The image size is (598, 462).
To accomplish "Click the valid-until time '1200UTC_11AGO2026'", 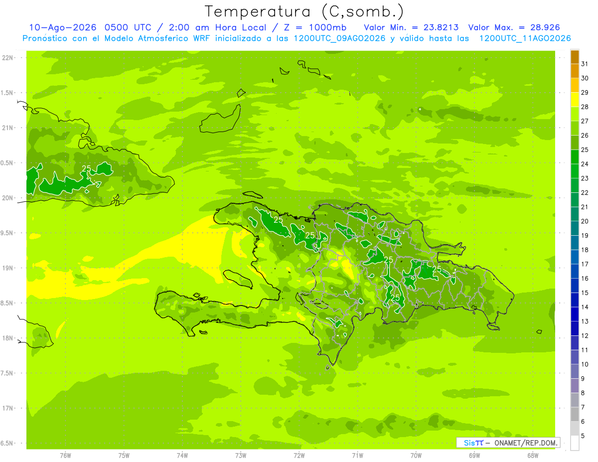I will 525,38.
